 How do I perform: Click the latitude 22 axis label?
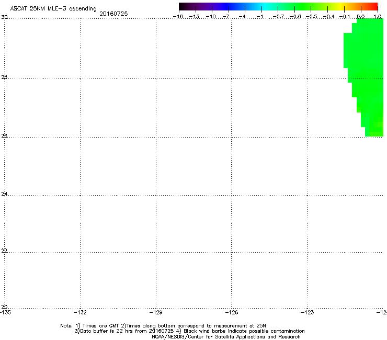(4, 251)
